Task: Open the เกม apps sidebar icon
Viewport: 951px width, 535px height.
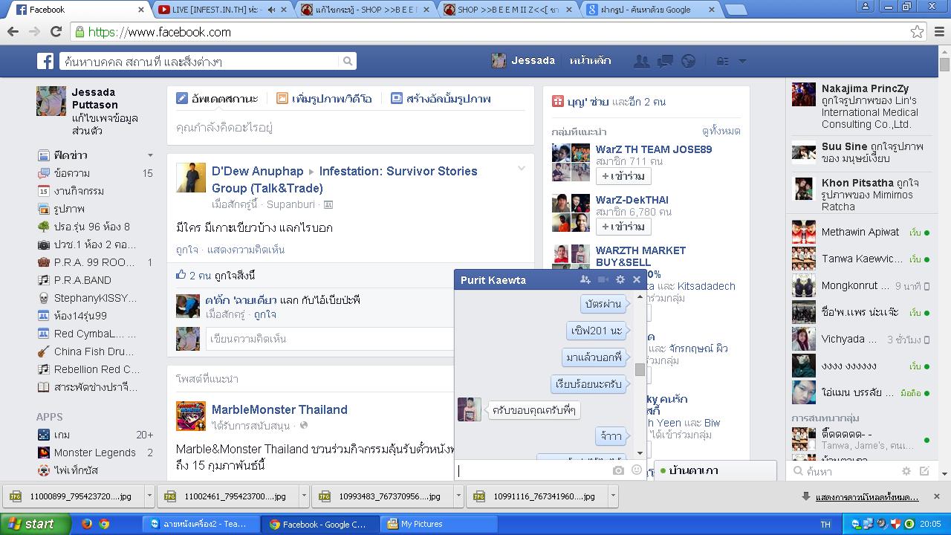Action: [x=44, y=435]
